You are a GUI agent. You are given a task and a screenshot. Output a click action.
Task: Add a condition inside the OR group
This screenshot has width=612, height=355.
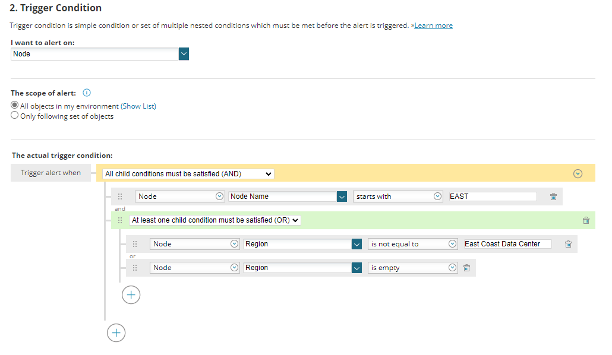tap(131, 295)
